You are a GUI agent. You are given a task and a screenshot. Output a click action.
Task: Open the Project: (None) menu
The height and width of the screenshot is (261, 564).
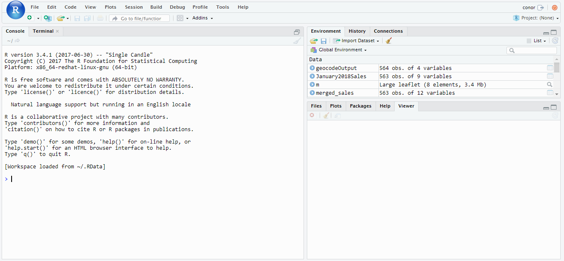(536, 18)
